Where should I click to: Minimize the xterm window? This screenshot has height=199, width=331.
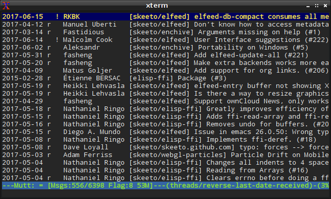tap(308, 6)
